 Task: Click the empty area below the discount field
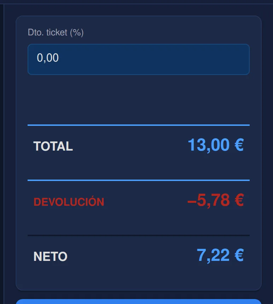(x=138, y=99)
